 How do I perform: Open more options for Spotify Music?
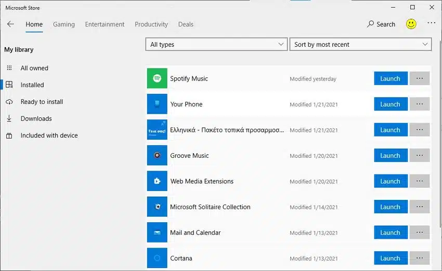click(420, 78)
